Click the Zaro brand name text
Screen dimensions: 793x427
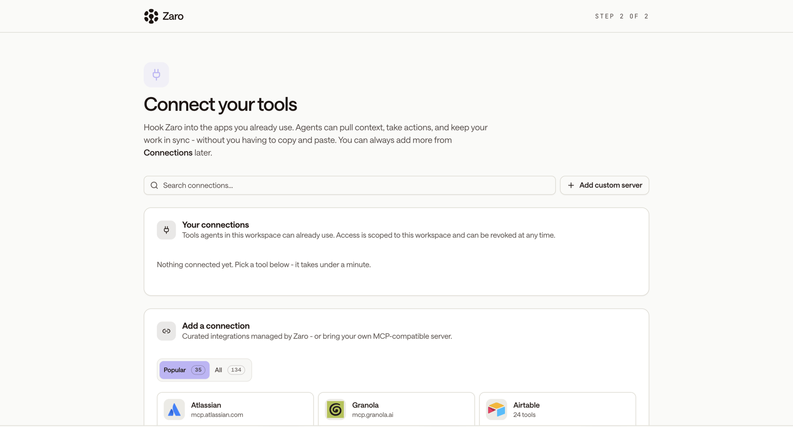coord(173,16)
